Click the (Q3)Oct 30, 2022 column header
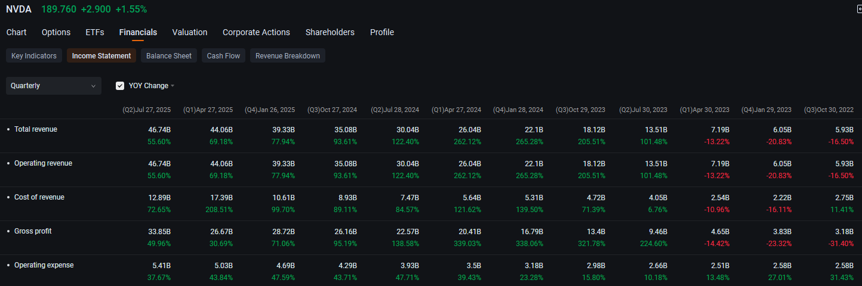This screenshot has width=862, height=286. pyautogui.click(x=829, y=110)
